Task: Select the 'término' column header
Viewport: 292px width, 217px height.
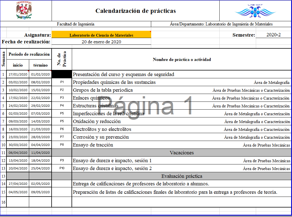Action: pos(40,65)
